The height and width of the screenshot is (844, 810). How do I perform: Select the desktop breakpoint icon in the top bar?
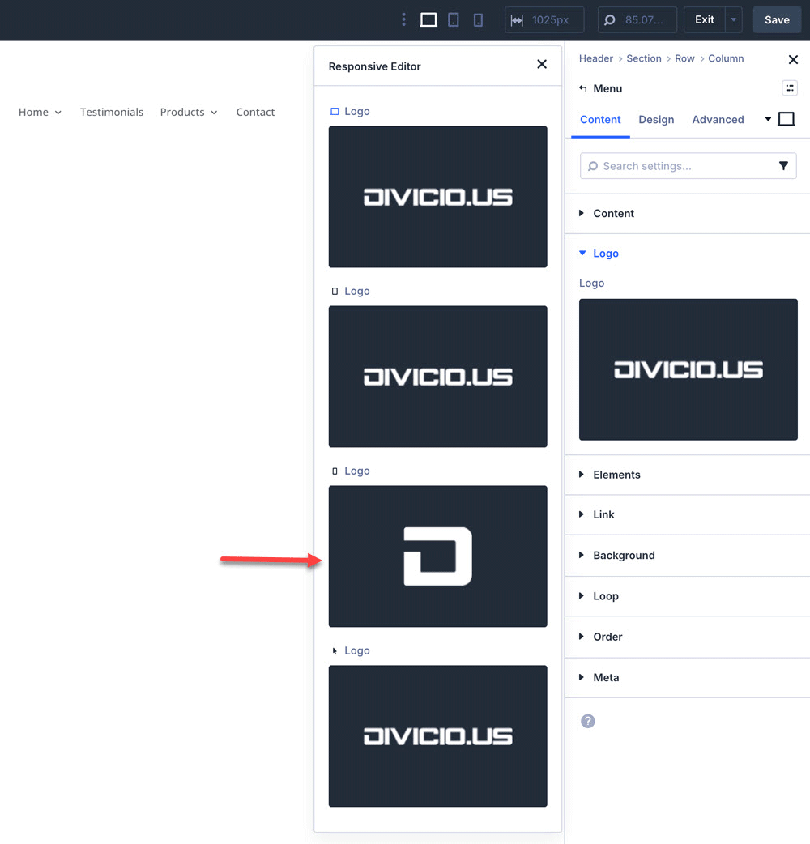pyautogui.click(x=428, y=19)
